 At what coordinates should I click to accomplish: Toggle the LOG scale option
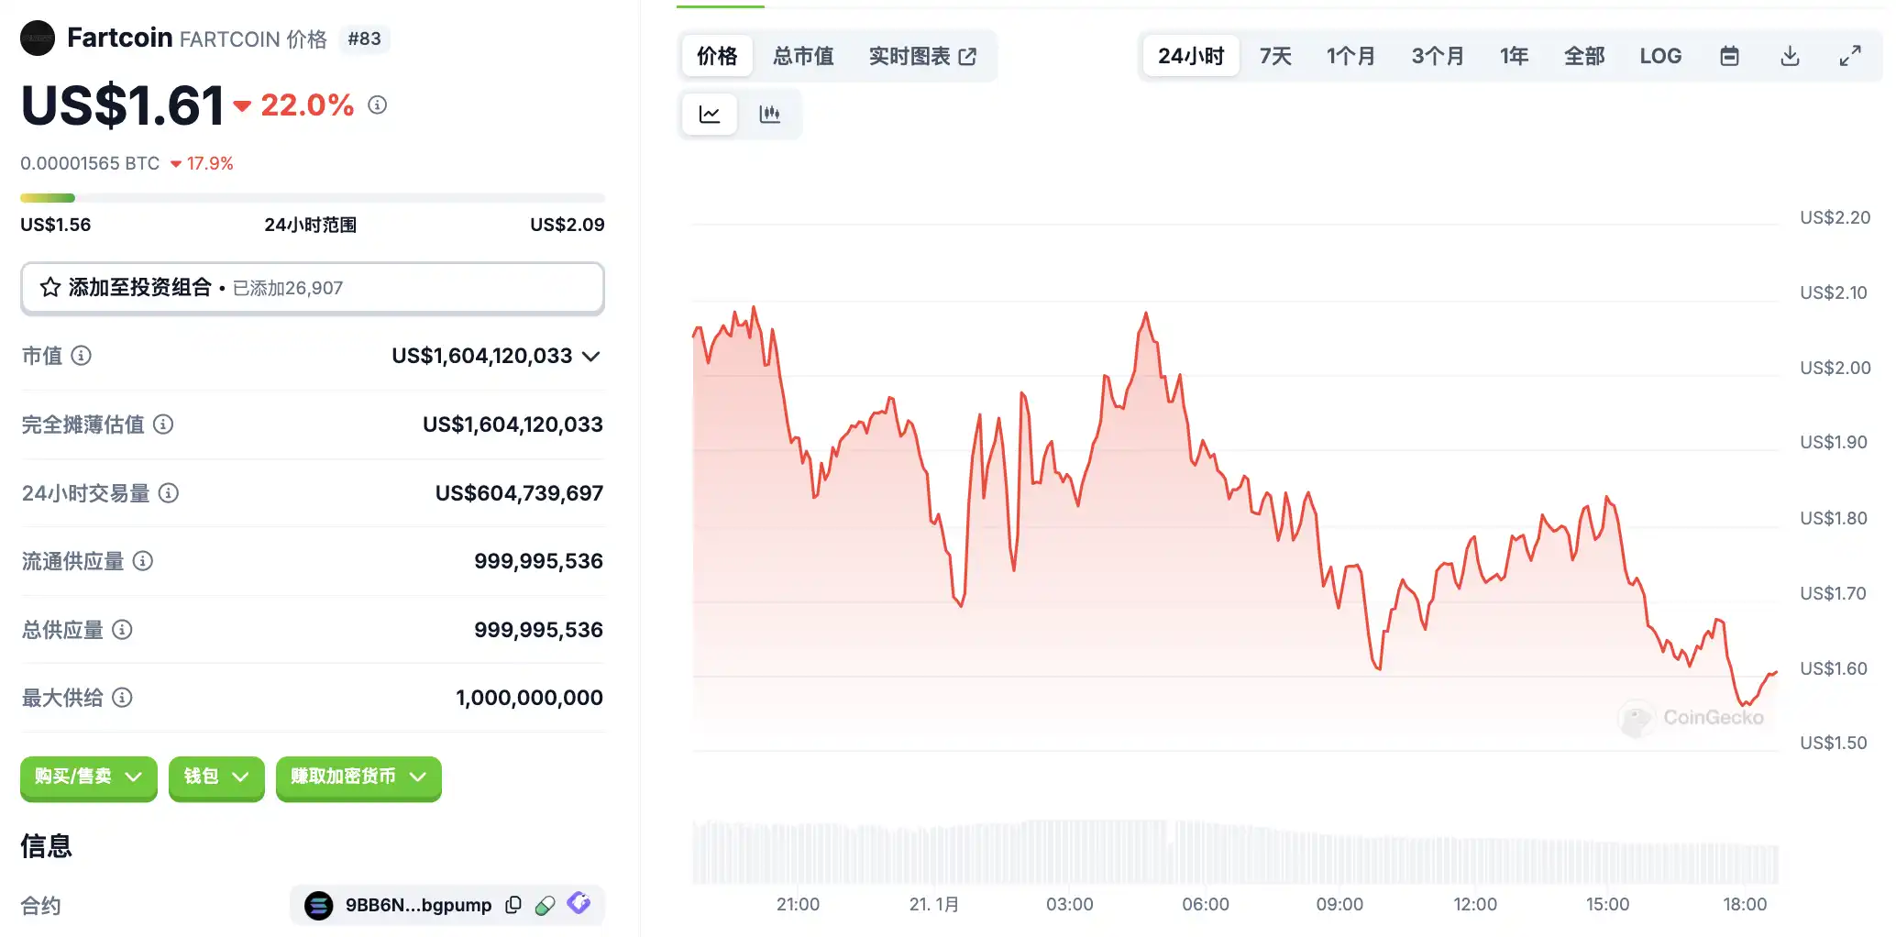click(1660, 56)
